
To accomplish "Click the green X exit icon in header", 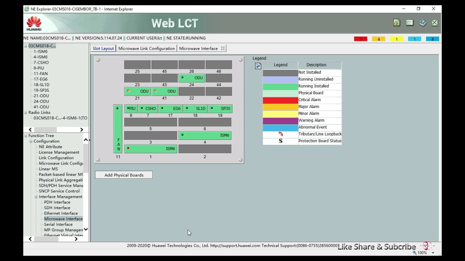I will pos(434,23).
